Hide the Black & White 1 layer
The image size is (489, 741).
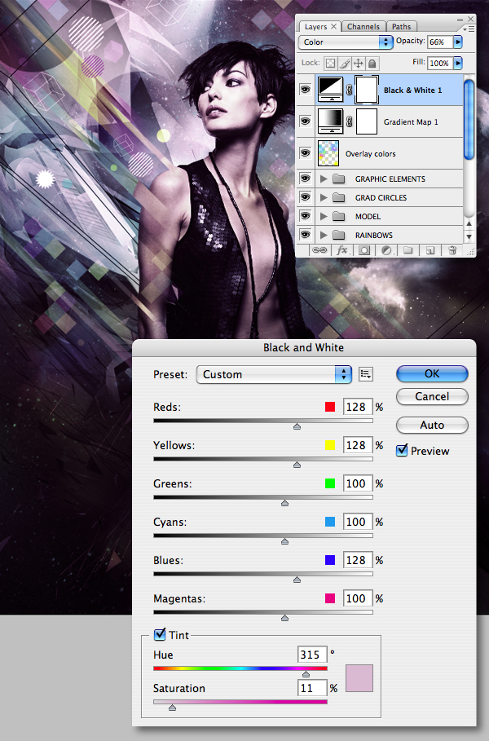[305, 89]
